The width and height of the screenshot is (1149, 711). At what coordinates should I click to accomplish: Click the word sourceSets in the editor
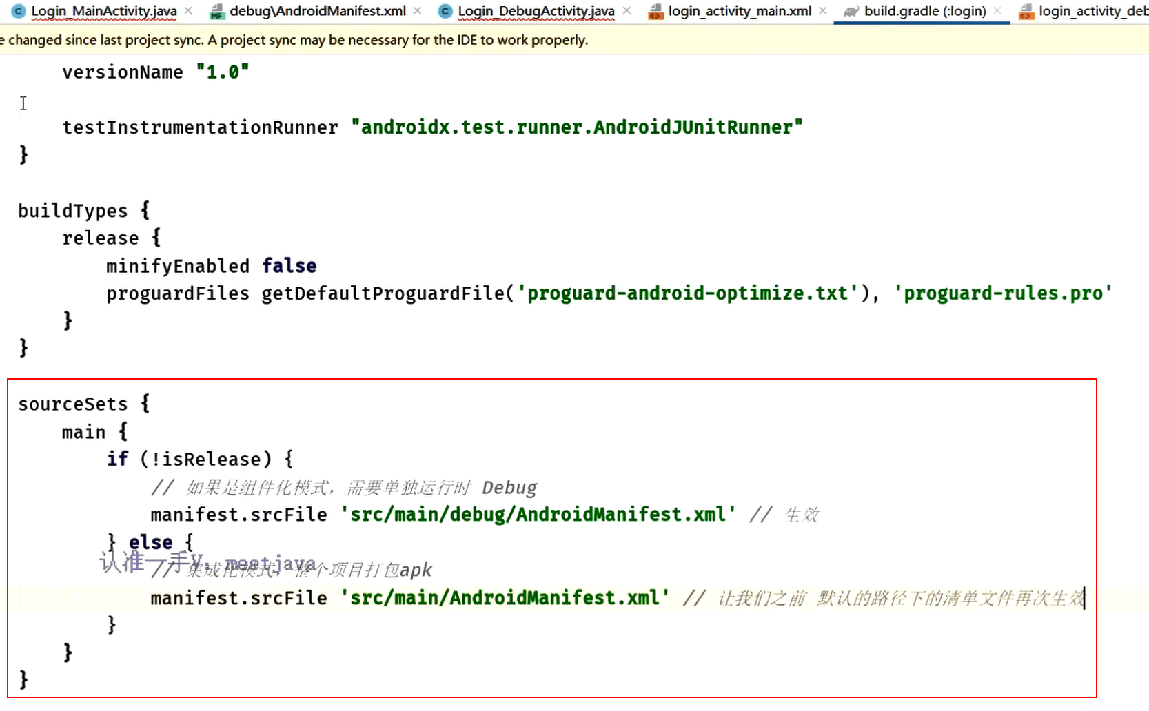pos(72,404)
